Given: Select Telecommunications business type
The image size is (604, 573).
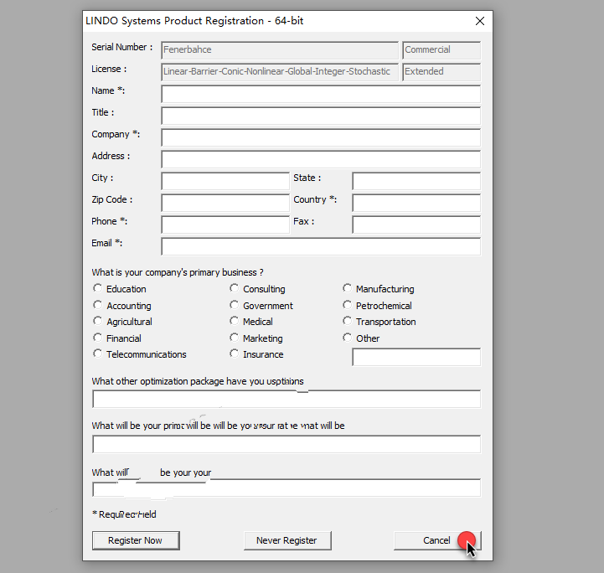Looking at the screenshot, I should [x=97, y=354].
